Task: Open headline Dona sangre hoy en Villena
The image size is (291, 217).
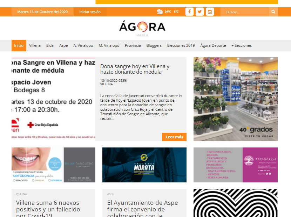Action: pyautogui.click(x=135, y=69)
